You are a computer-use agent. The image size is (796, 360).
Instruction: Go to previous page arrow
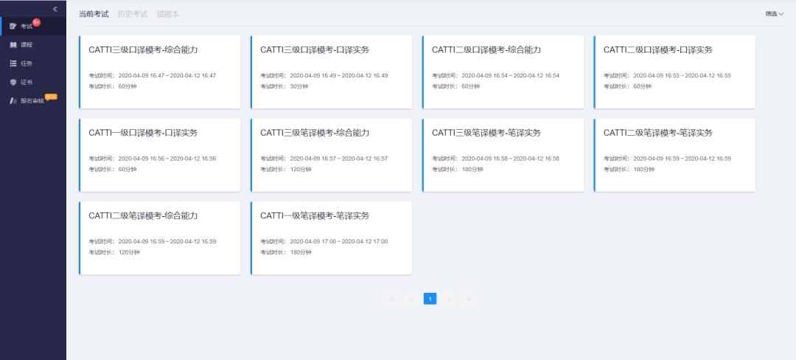[411, 299]
